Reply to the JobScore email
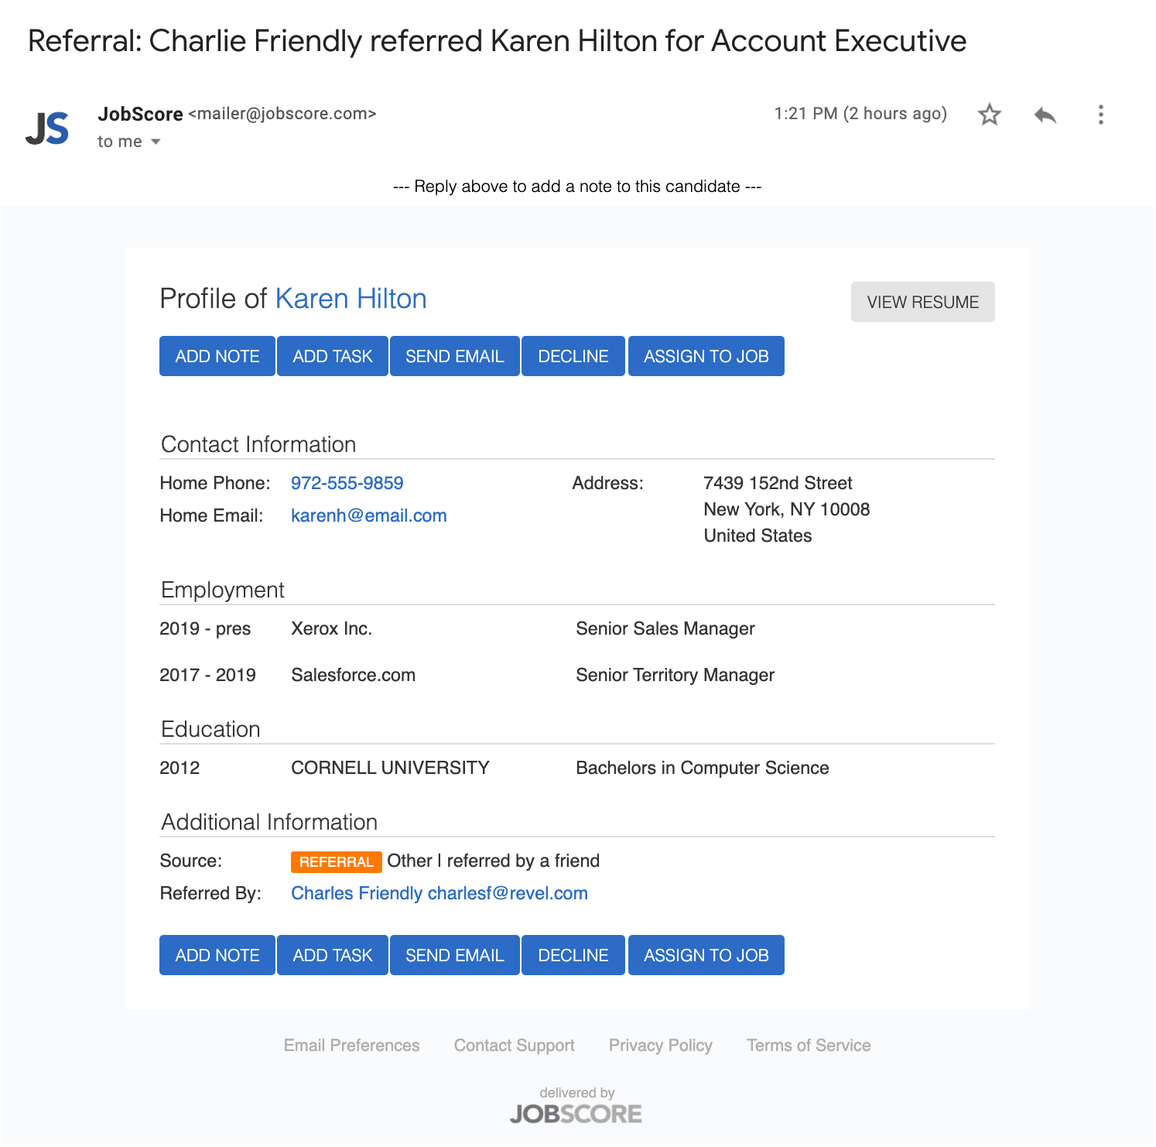This screenshot has width=1156, height=1147. 1045,115
